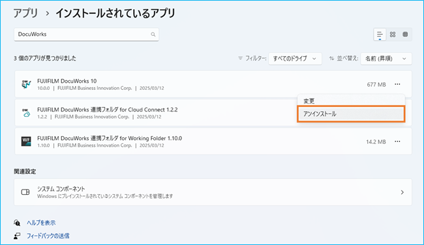Click the インストールされているアプリ page title
Image resolution: width=424 pixels, height=245 pixels.
(115, 13)
